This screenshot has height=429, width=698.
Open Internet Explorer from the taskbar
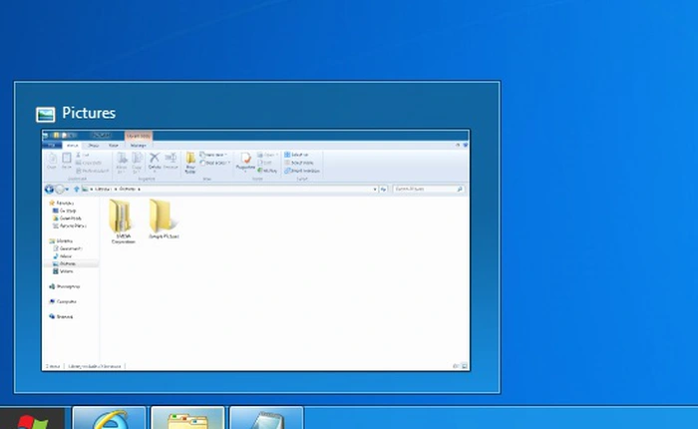click(x=110, y=419)
